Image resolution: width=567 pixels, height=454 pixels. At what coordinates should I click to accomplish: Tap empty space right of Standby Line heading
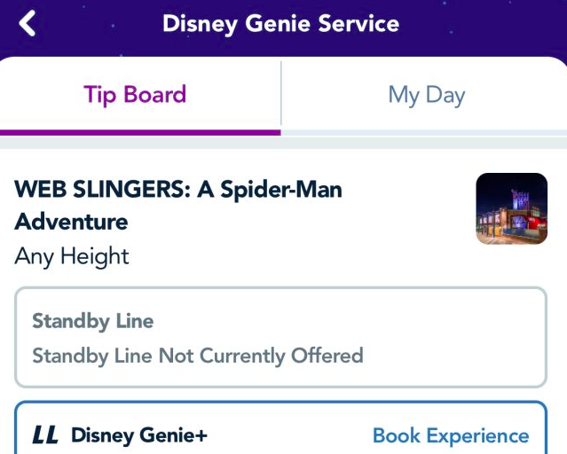(x=355, y=321)
